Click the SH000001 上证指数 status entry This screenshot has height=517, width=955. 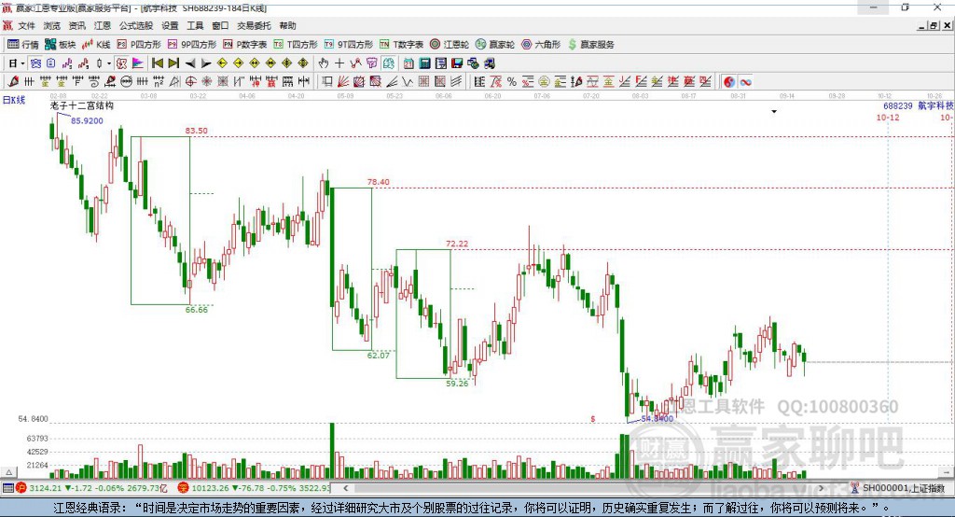pos(897,488)
